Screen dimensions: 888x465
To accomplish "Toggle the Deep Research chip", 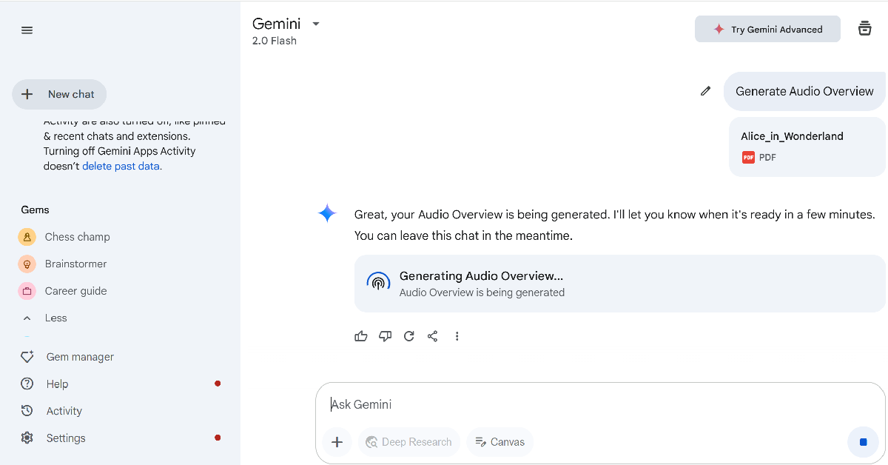I will point(408,442).
